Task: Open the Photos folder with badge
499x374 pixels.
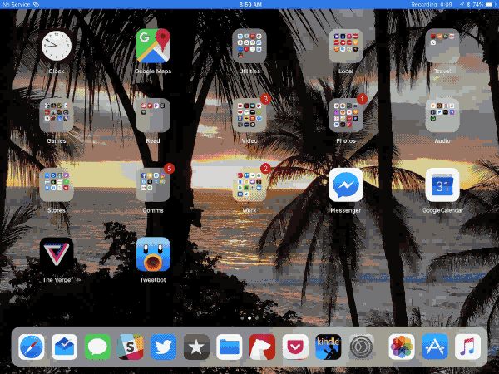Action: coord(346,116)
